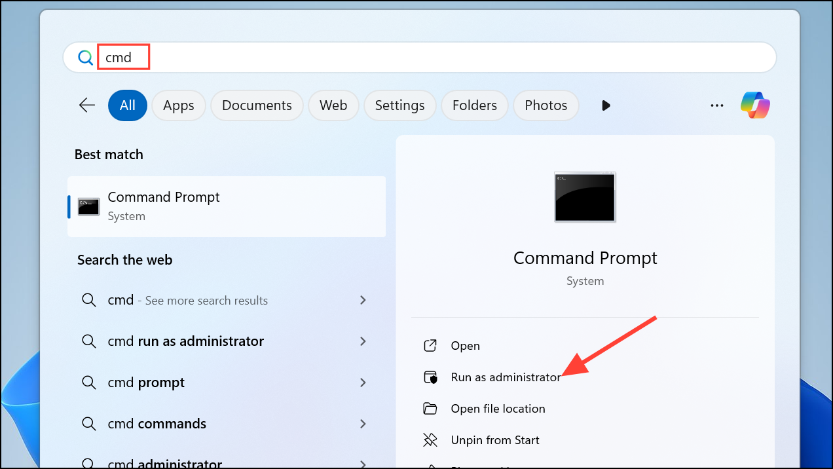Screen dimensions: 833x469
Task: Click the large Command Prompt preview icon
Action: pos(585,197)
